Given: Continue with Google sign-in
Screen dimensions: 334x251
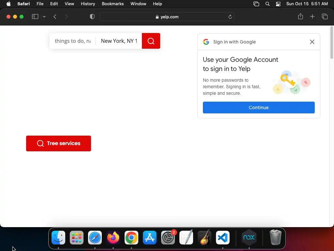Looking at the screenshot, I should coord(259,108).
